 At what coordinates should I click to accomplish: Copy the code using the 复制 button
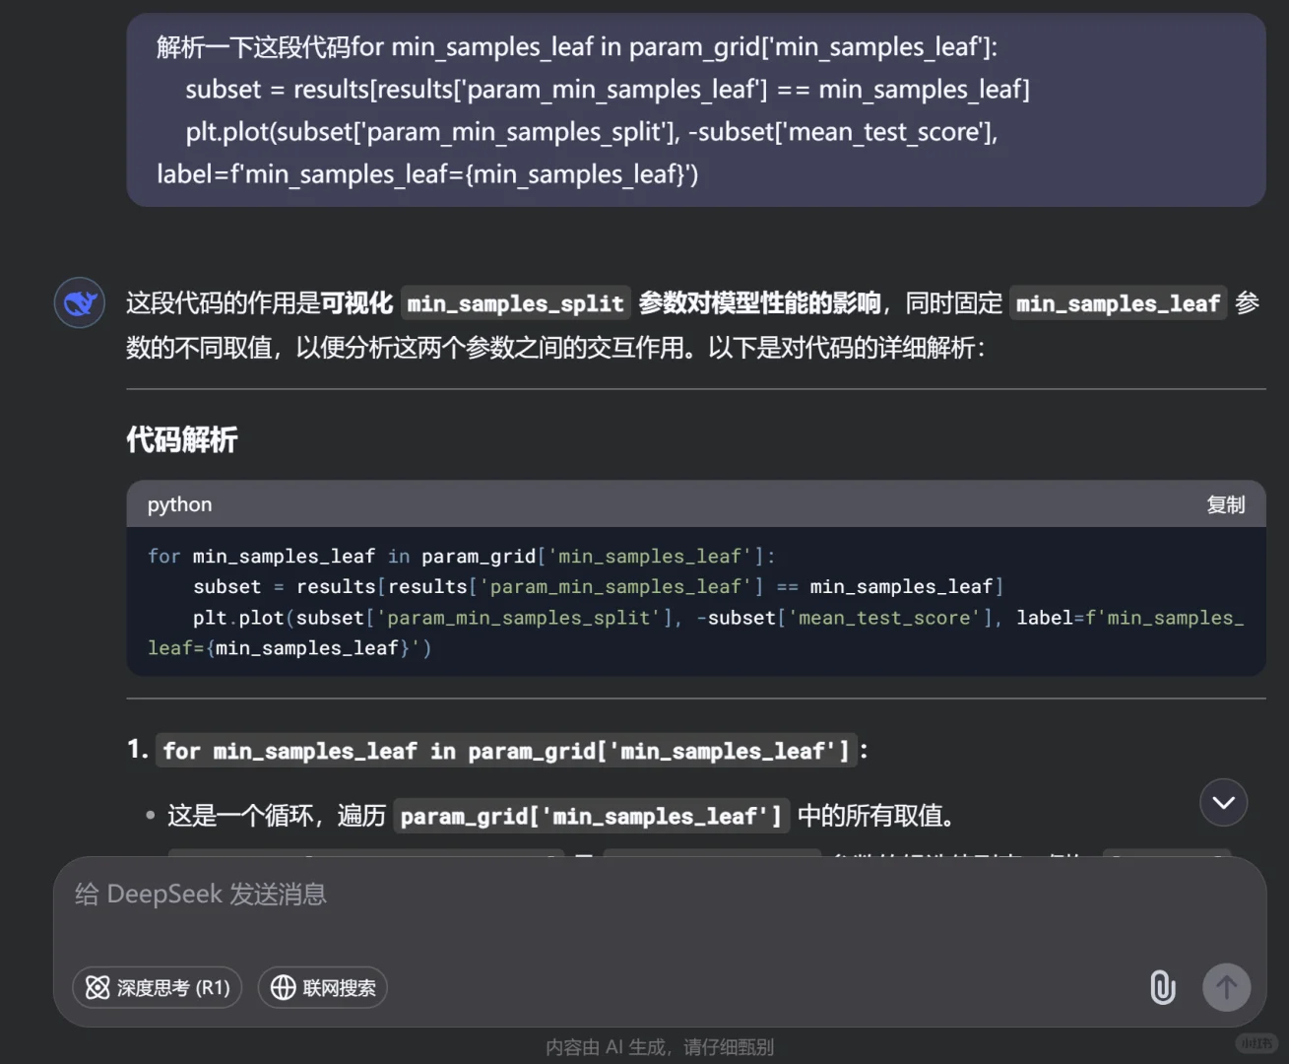(1226, 503)
